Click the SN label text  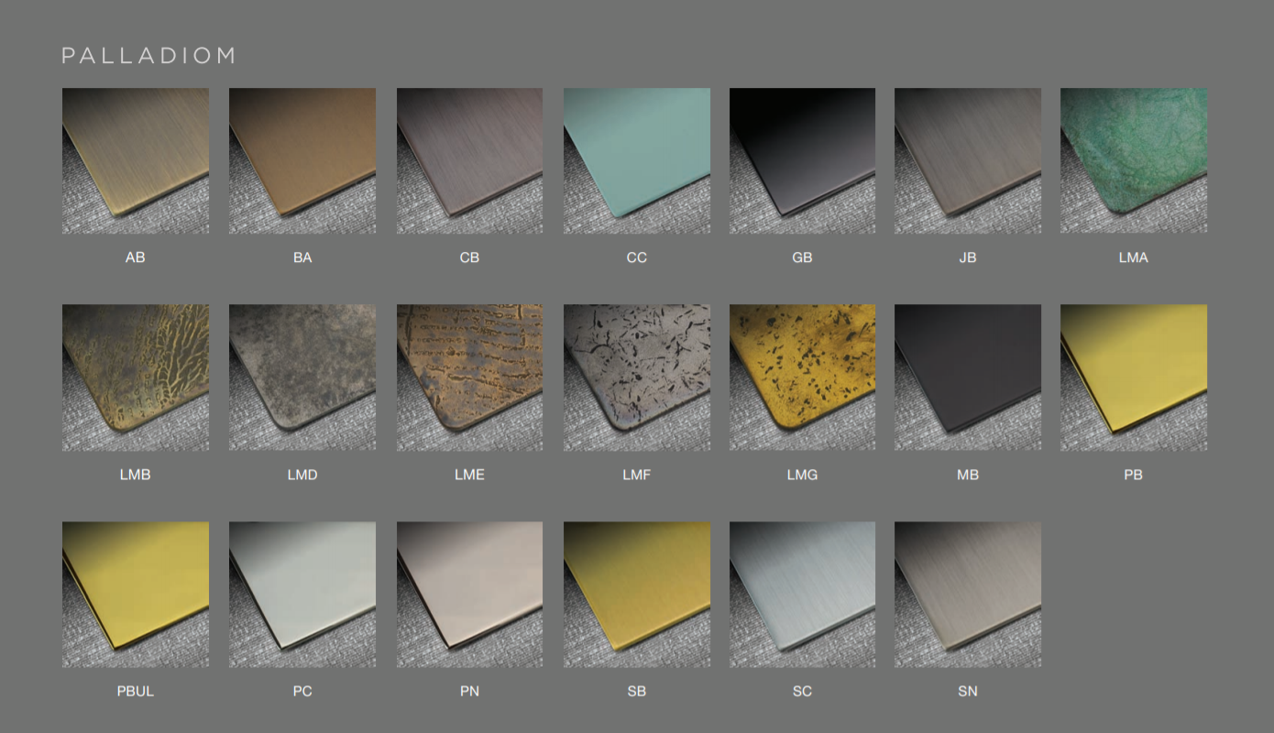tap(968, 692)
